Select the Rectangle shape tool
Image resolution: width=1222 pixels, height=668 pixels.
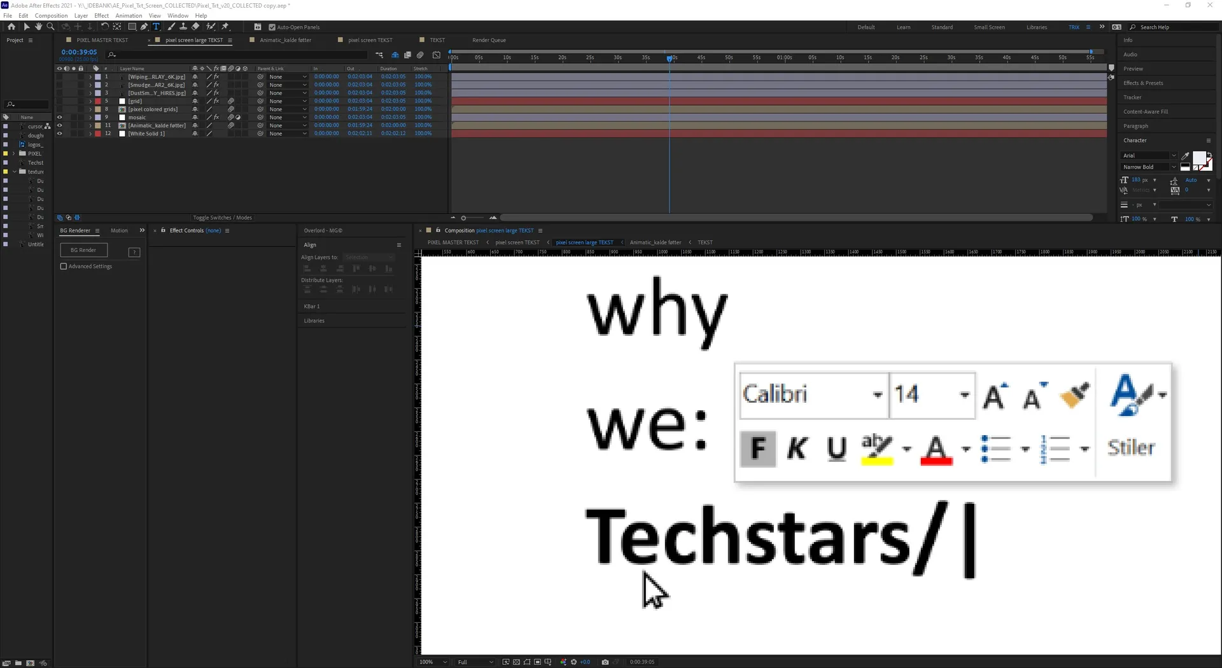(x=132, y=27)
